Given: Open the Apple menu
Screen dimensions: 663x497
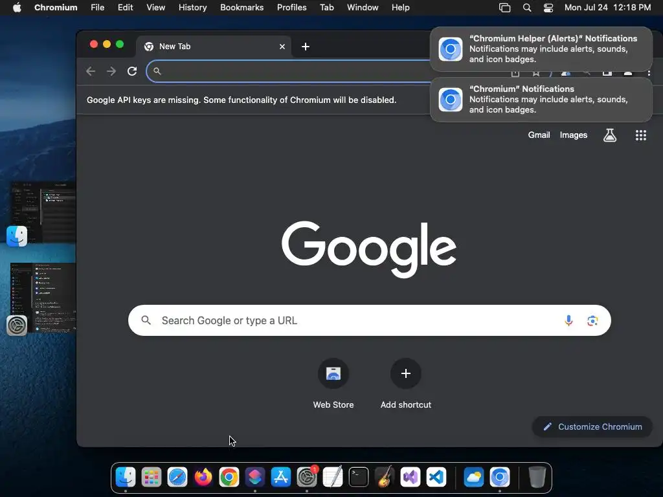Looking at the screenshot, I should pyautogui.click(x=17, y=8).
